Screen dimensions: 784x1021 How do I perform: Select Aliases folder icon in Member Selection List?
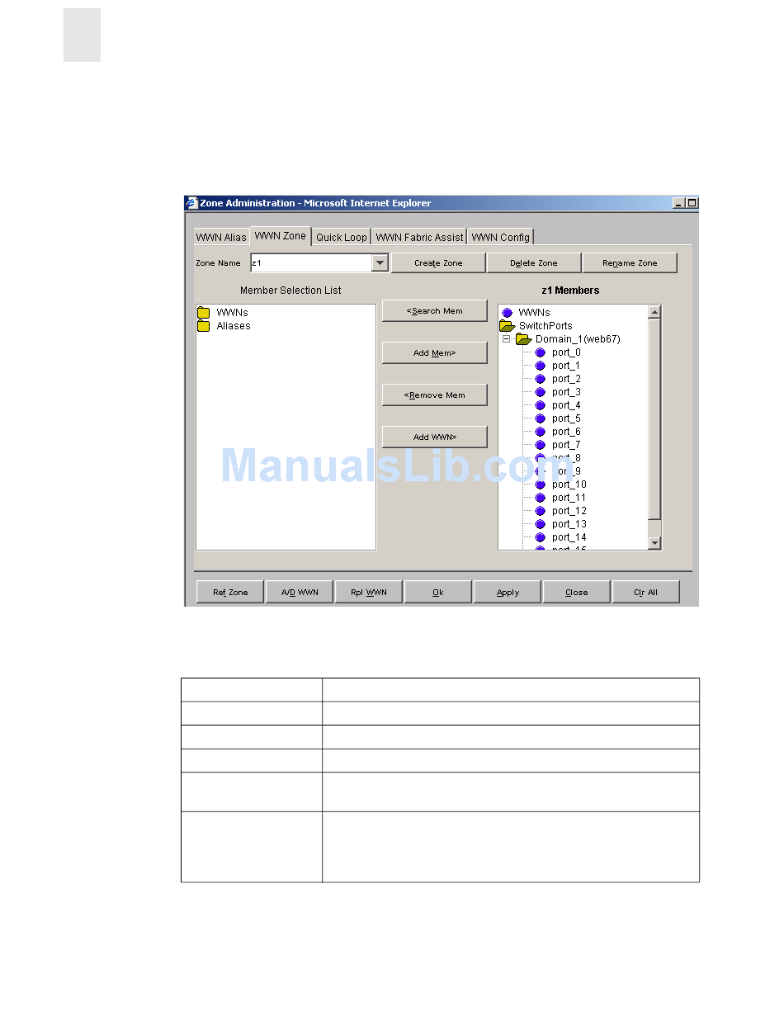(x=204, y=326)
